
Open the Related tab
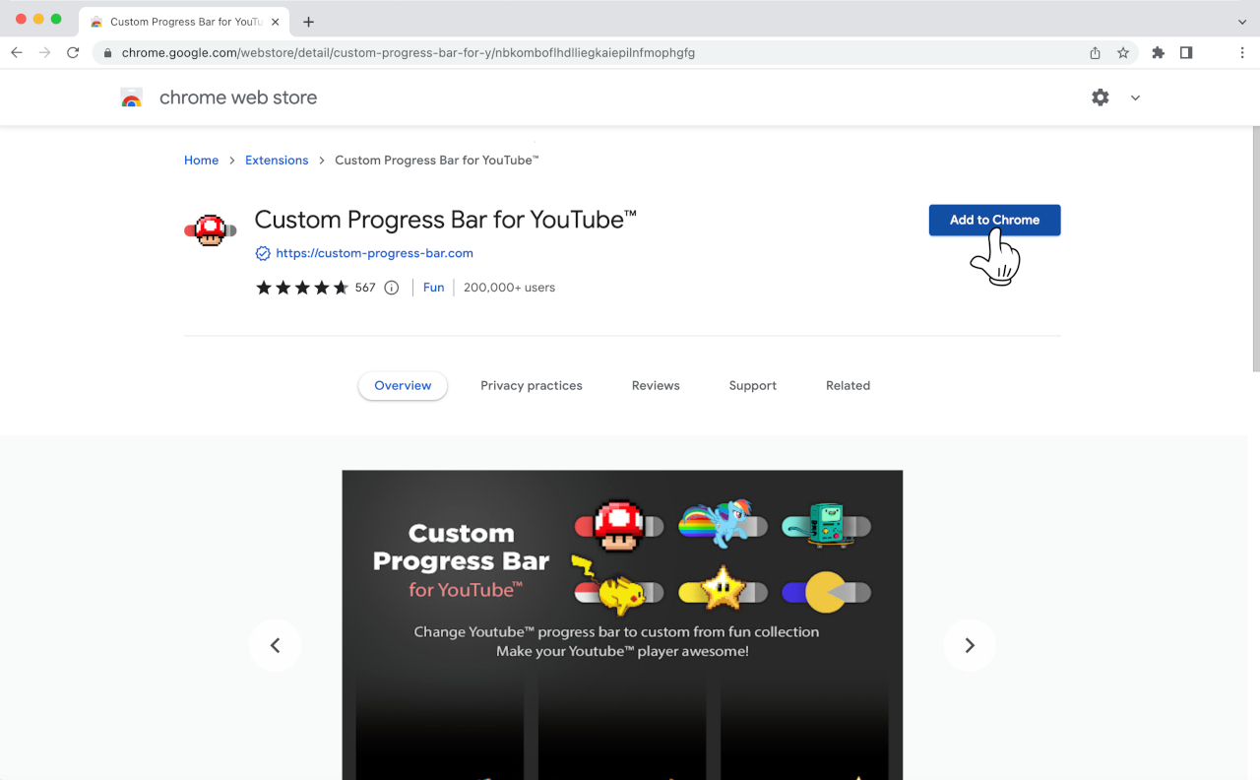(x=848, y=386)
